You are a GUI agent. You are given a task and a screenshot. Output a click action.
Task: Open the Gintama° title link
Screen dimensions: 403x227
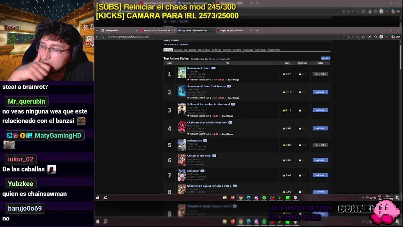click(193, 171)
